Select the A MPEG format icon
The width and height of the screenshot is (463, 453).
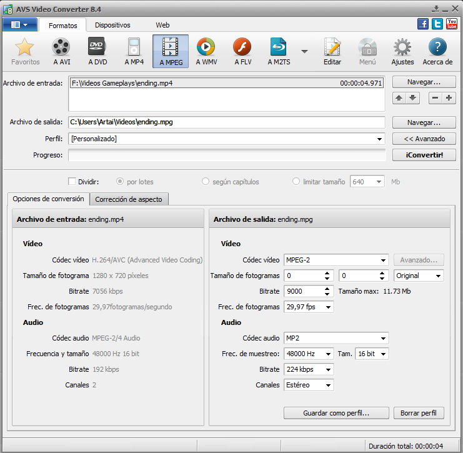click(x=171, y=51)
